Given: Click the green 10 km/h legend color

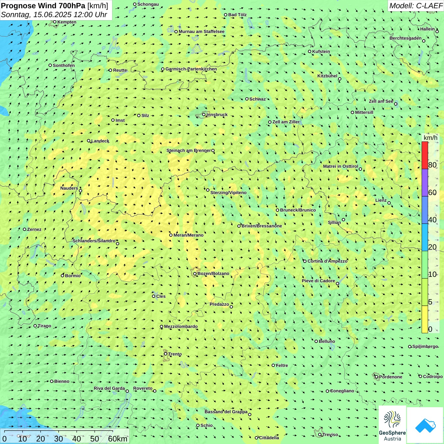Looking at the screenshot, I should [425, 265].
